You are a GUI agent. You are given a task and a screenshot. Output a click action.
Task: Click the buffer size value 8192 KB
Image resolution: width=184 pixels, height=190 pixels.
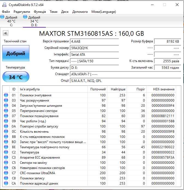(168, 41)
